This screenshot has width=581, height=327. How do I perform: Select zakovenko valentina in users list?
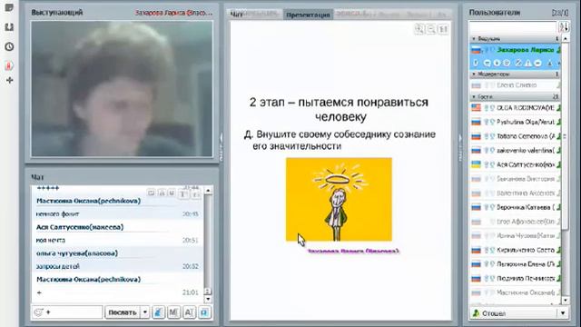515,150
